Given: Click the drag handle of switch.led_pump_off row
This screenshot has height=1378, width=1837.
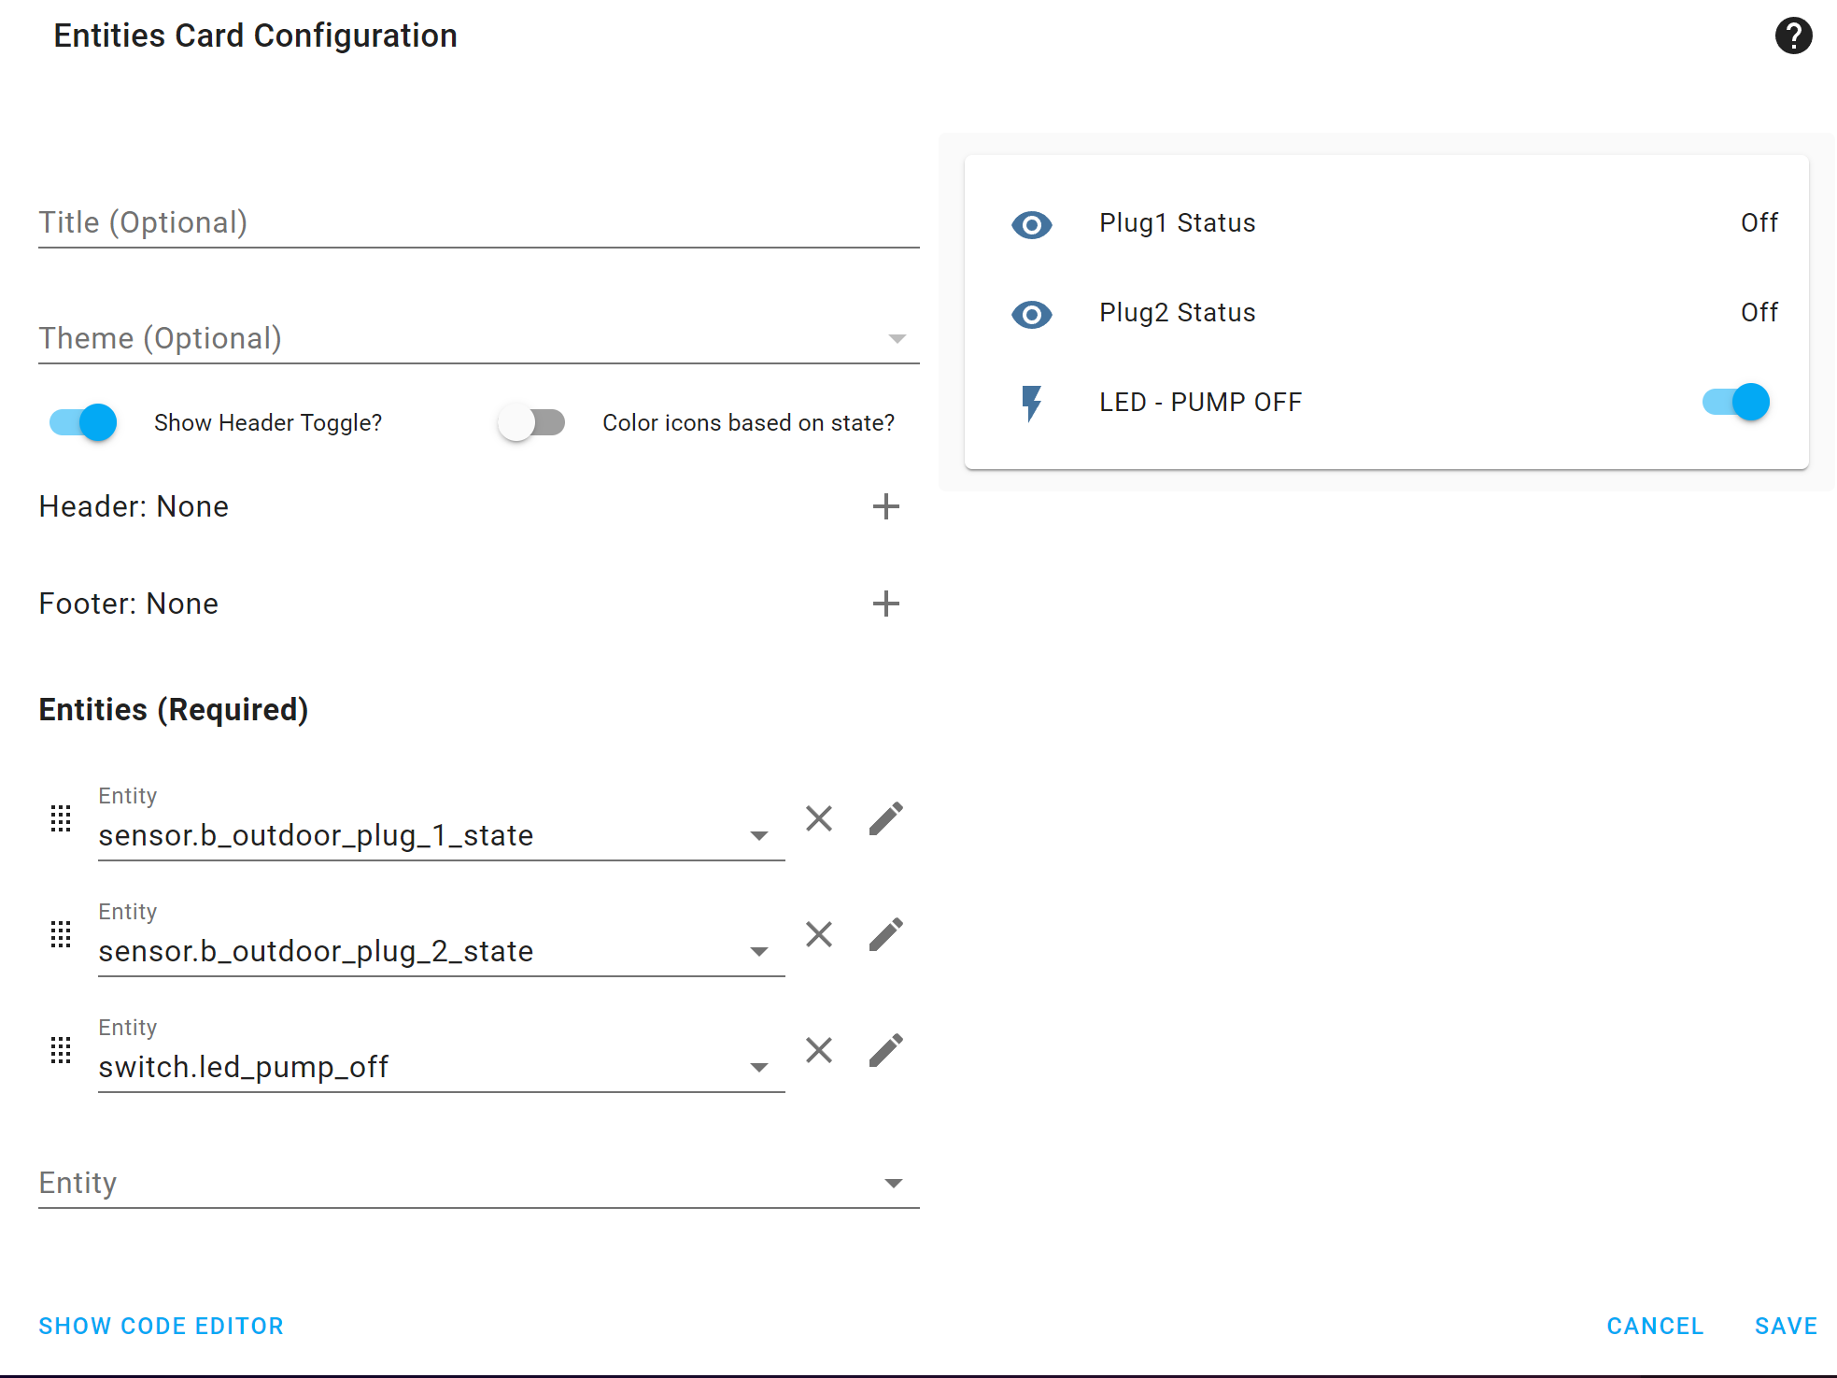Looking at the screenshot, I should (x=61, y=1050).
